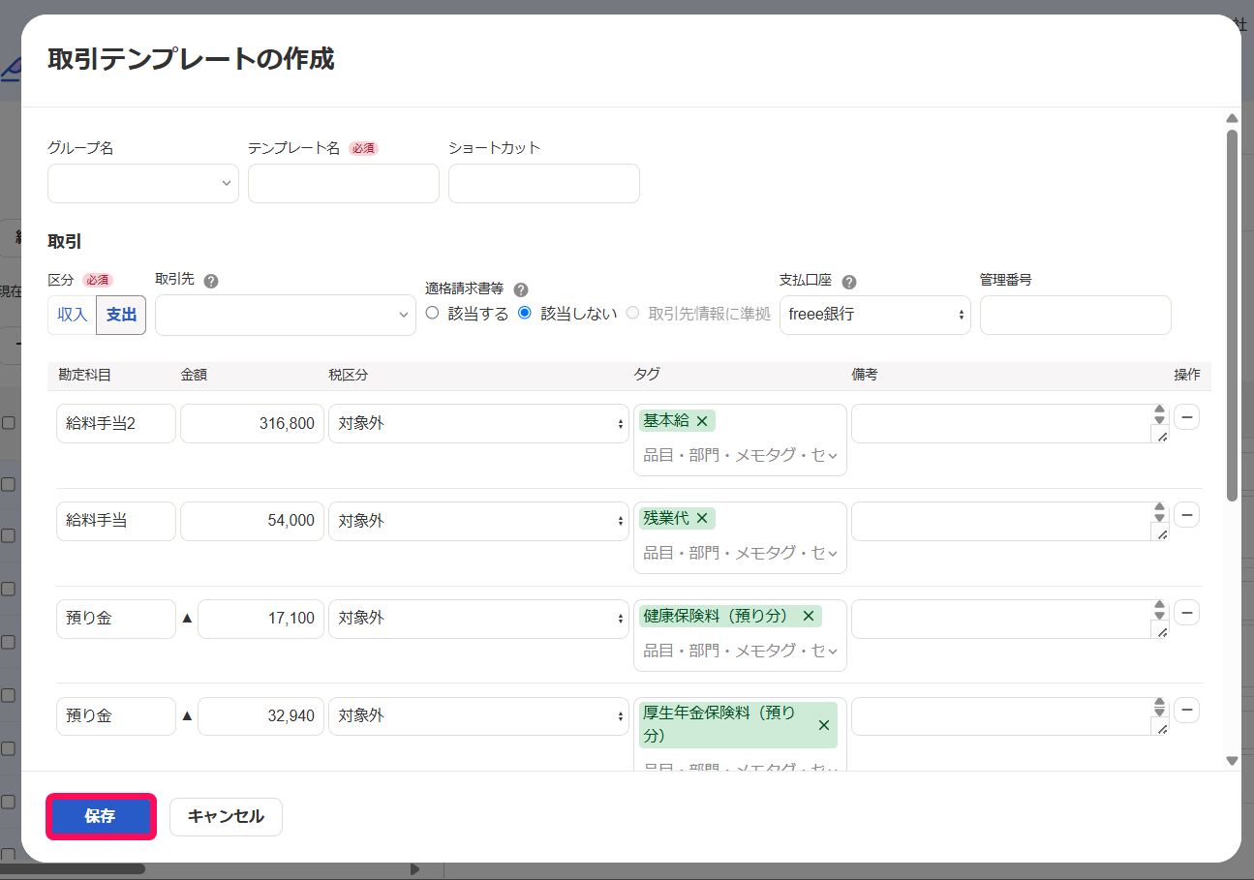Click the テンプレート名 input field
This screenshot has width=1254, height=880.
click(x=344, y=183)
